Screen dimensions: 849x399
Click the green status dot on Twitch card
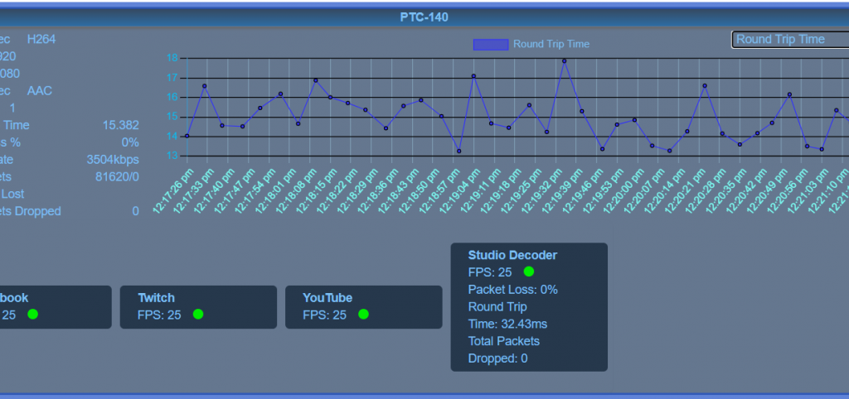pyautogui.click(x=198, y=315)
